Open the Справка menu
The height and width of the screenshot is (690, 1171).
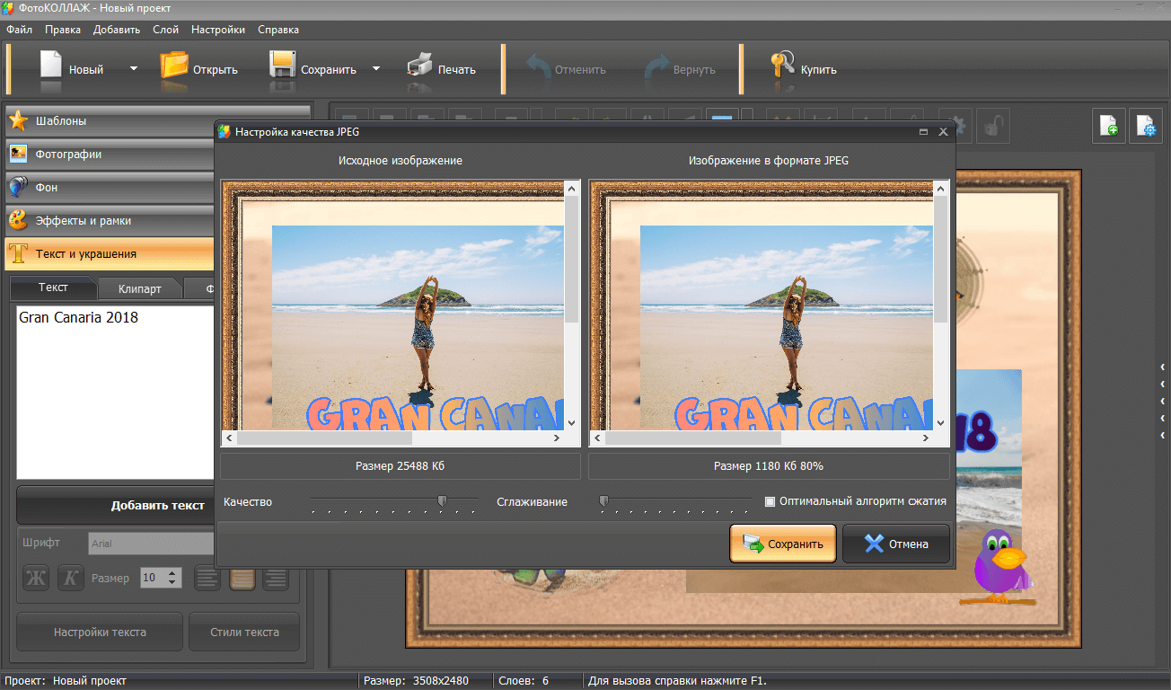pos(278,30)
